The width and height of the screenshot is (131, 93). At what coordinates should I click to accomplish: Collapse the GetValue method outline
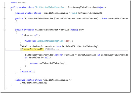(x=4, y=30)
